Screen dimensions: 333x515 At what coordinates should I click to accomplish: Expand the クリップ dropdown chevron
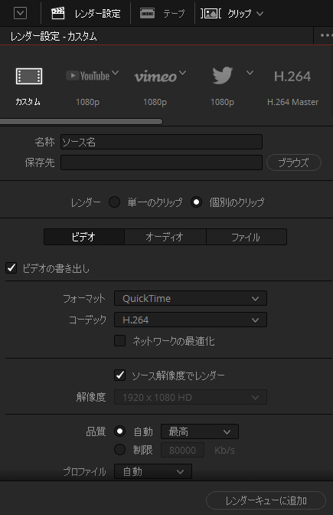tap(260, 14)
